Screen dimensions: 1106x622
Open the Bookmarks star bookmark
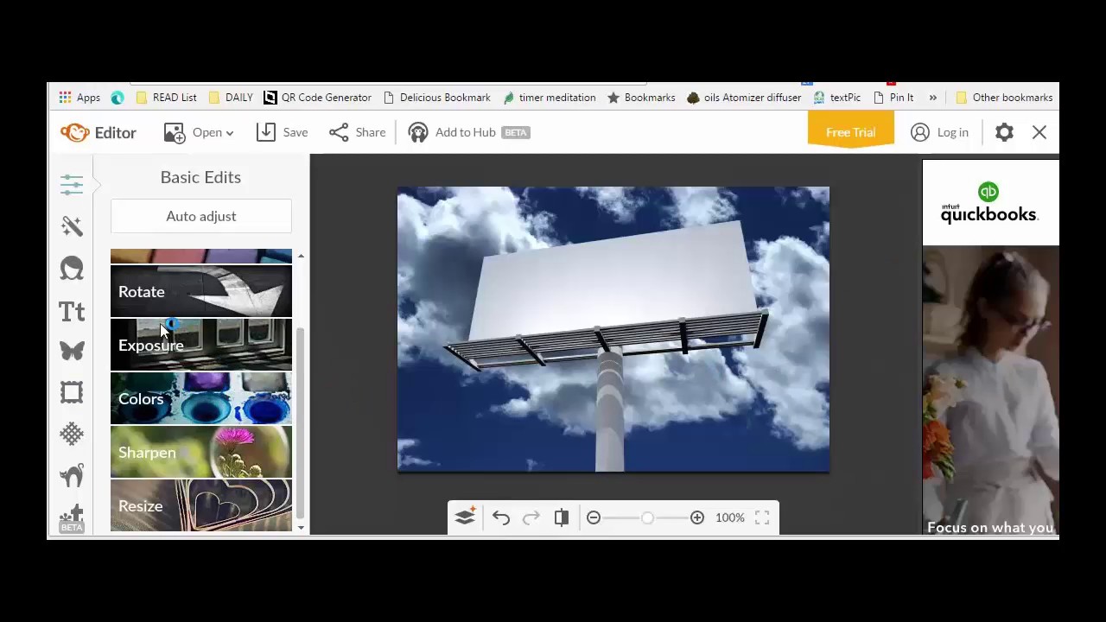click(x=641, y=98)
